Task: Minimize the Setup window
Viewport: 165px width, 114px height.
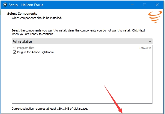Action: tap(132, 5)
